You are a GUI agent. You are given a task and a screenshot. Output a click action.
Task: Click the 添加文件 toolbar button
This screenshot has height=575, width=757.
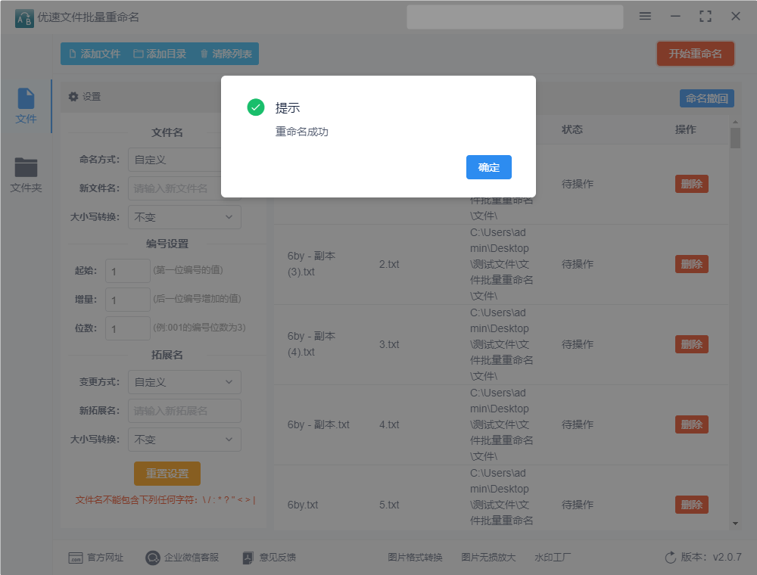coord(95,54)
